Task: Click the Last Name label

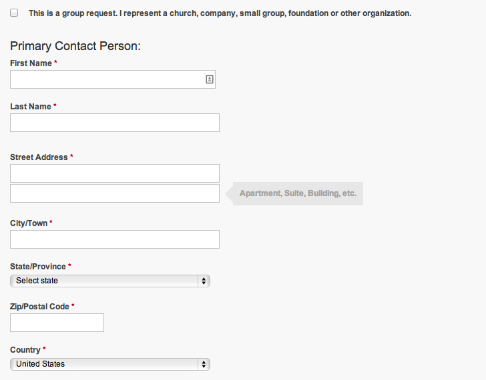Action: pos(31,107)
